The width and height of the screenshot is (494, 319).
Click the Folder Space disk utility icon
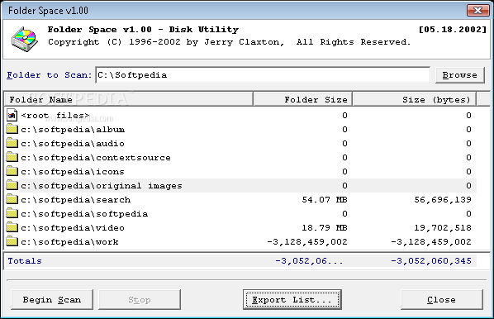point(25,40)
